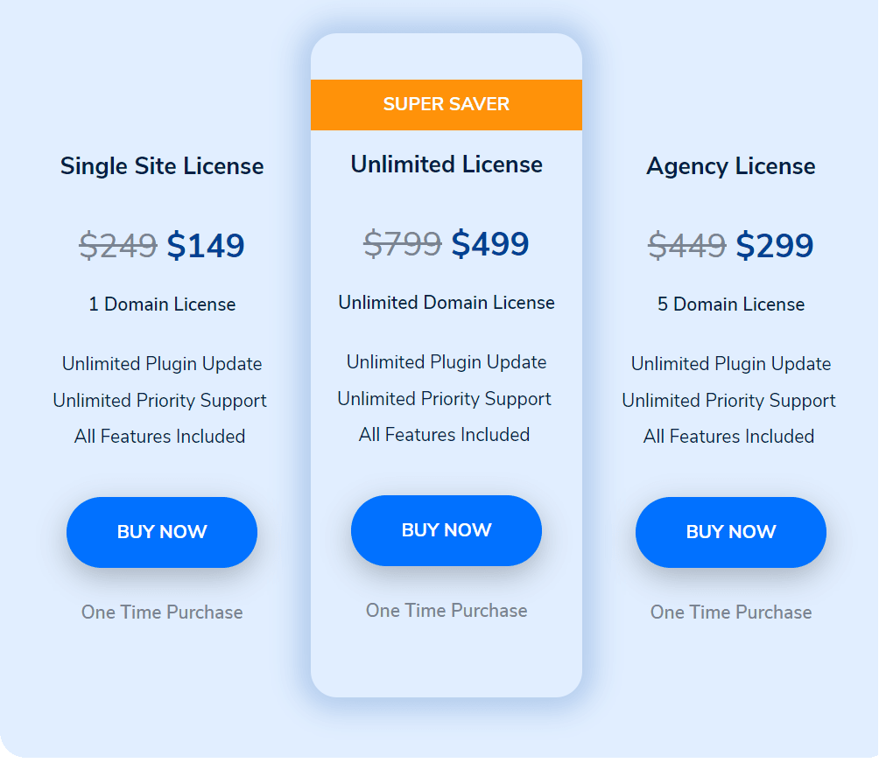The width and height of the screenshot is (879, 784).
Task: Select the 5 Domain License text
Action: (730, 304)
